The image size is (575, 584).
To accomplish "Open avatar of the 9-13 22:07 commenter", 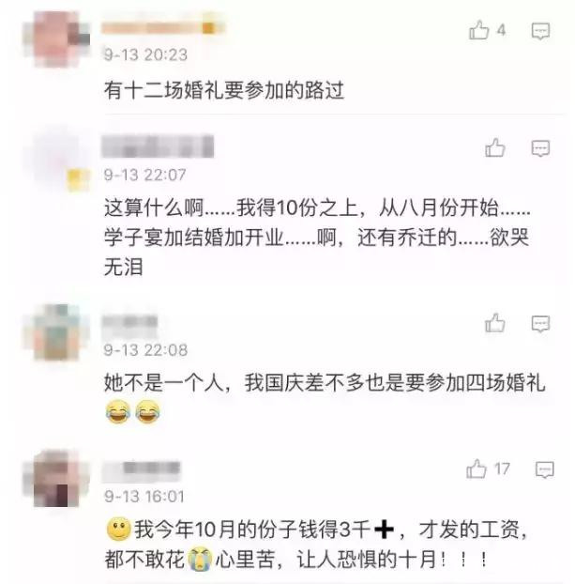I will coord(56,161).
